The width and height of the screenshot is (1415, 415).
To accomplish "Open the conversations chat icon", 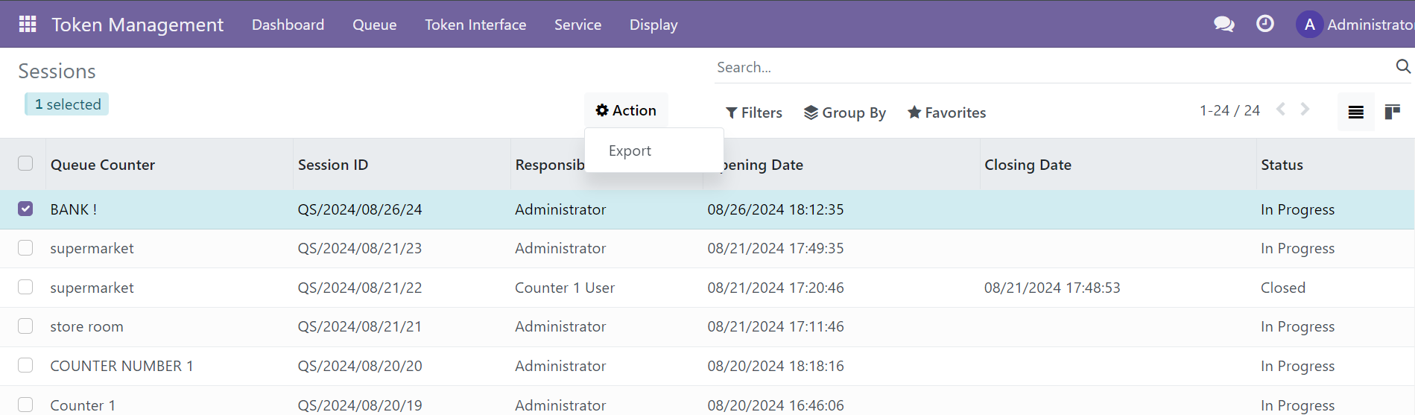I will pyautogui.click(x=1224, y=25).
